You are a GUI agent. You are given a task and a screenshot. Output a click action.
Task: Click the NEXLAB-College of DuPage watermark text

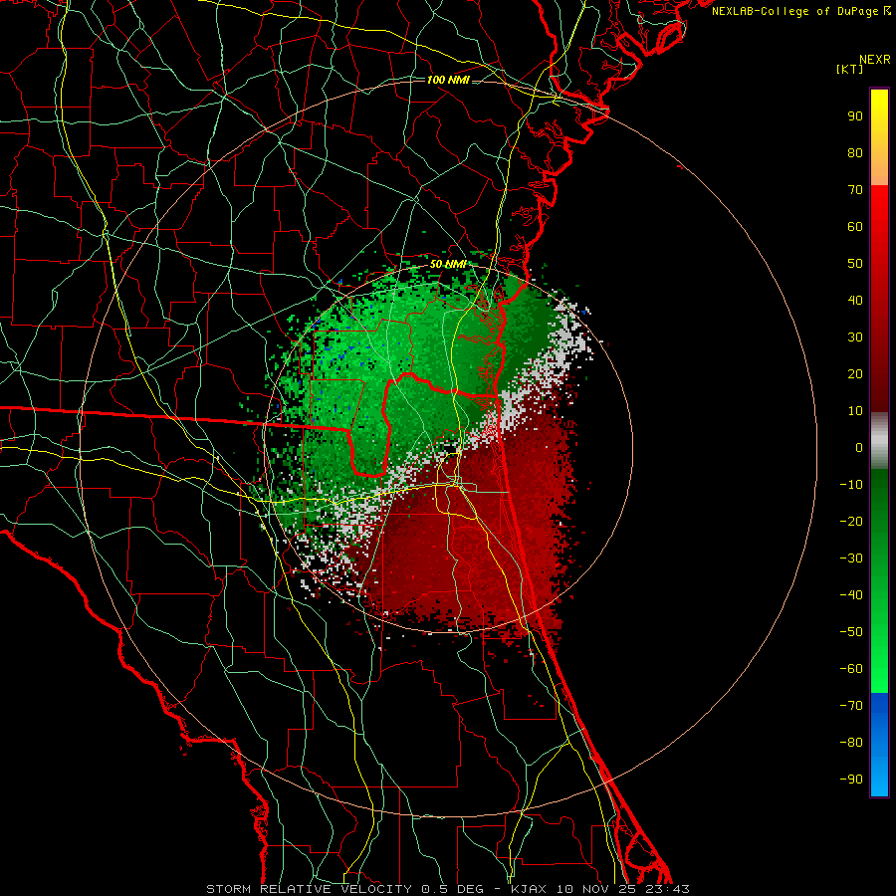click(801, 11)
